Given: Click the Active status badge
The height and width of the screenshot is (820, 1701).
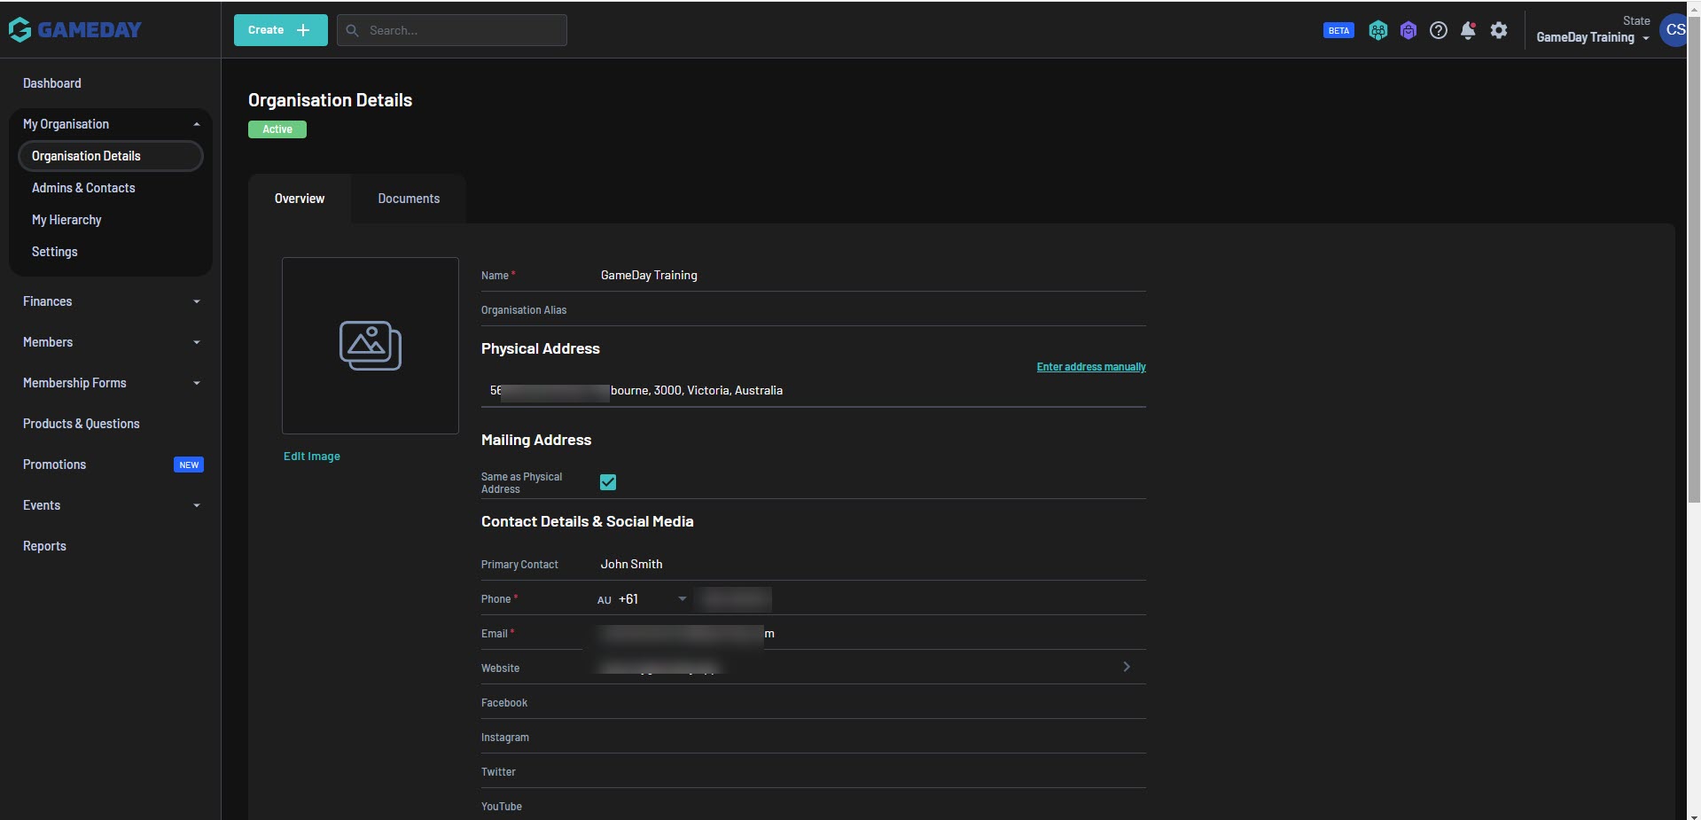Looking at the screenshot, I should click(x=277, y=129).
